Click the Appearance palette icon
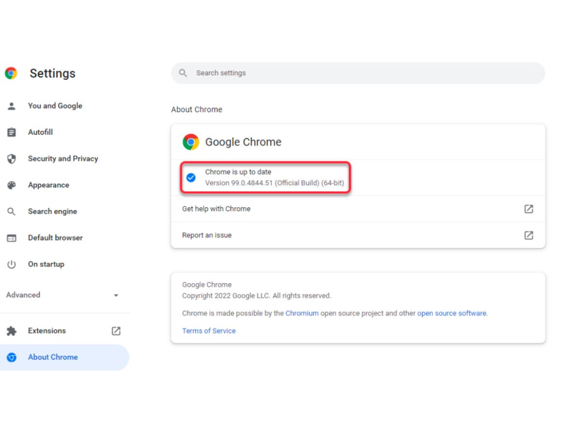Image resolution: width=580 pixels, height=435 pixels. [12, 185]
